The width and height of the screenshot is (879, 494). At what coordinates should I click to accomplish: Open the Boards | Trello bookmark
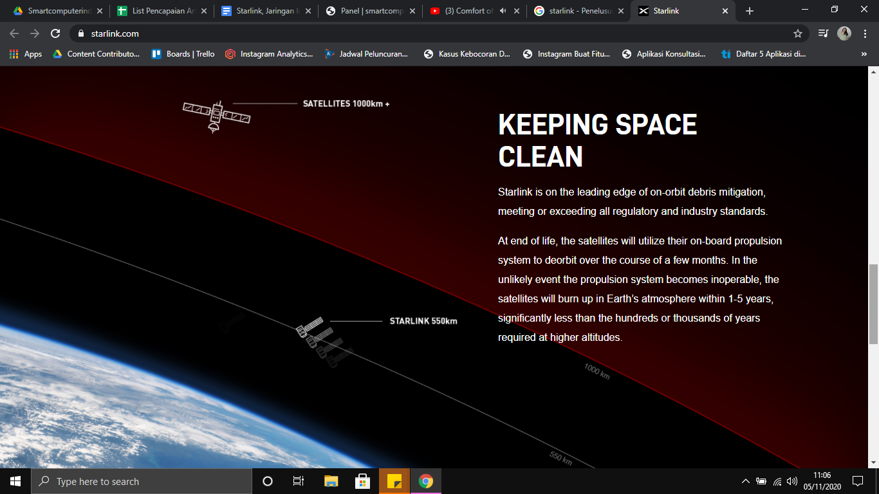183,54
